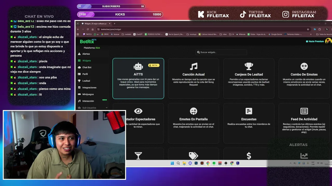Open the mockups bookmark folder
Viewport: 332px width, 186px height.
coord(192,34)
